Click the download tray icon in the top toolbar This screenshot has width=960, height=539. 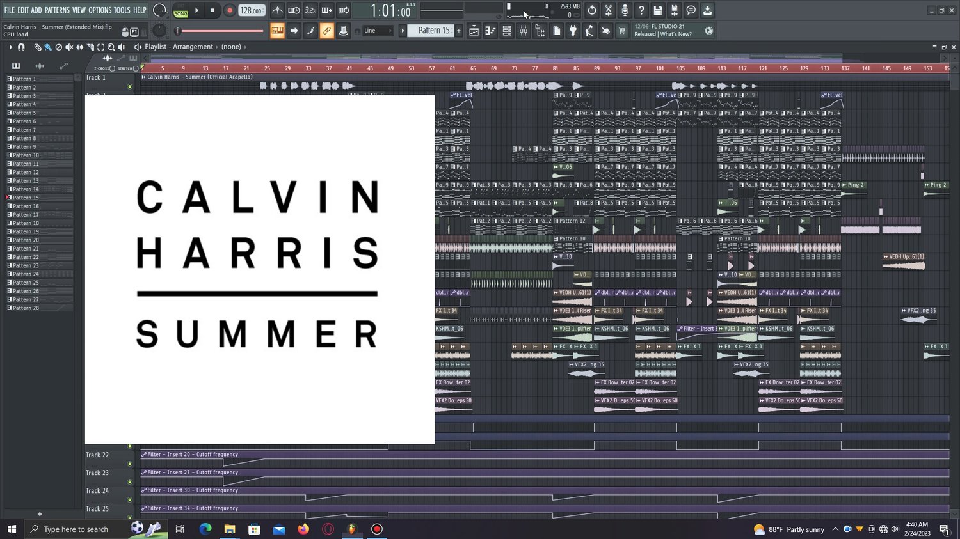[x=707, y=10]
